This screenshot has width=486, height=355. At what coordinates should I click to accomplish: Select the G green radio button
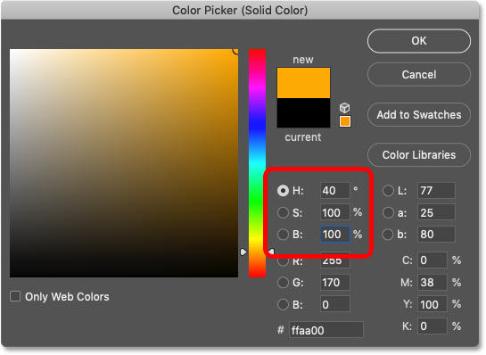[x=283, y=283]
